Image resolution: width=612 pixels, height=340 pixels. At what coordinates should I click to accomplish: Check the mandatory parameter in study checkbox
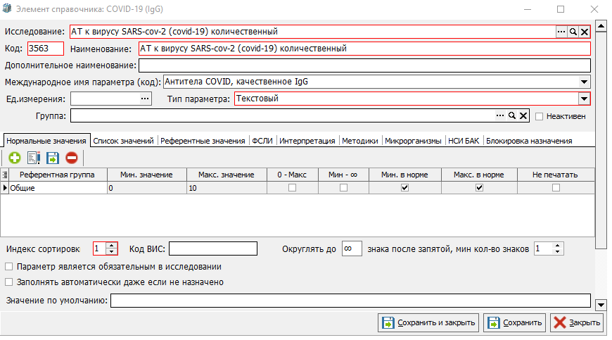pos(9,267)
